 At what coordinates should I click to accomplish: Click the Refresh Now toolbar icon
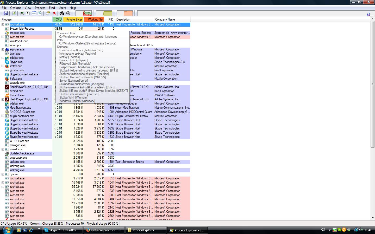click(14, 13)
